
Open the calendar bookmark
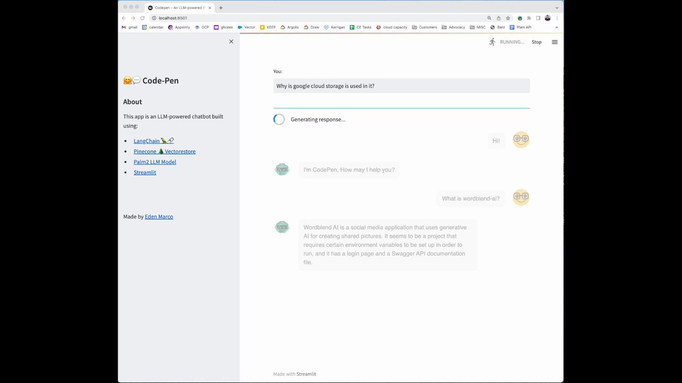pos(153,27)
